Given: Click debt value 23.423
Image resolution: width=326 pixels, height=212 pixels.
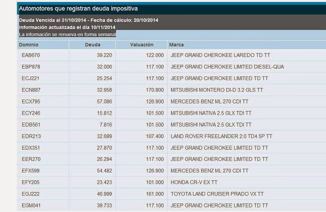Looking at the screenshot, I should click(x=104, y=182).
